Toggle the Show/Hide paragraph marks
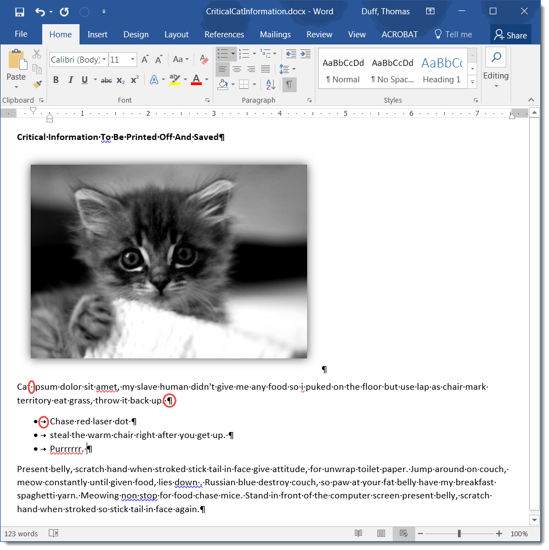This screenshot has height=550, width=549. coord(289,84)
